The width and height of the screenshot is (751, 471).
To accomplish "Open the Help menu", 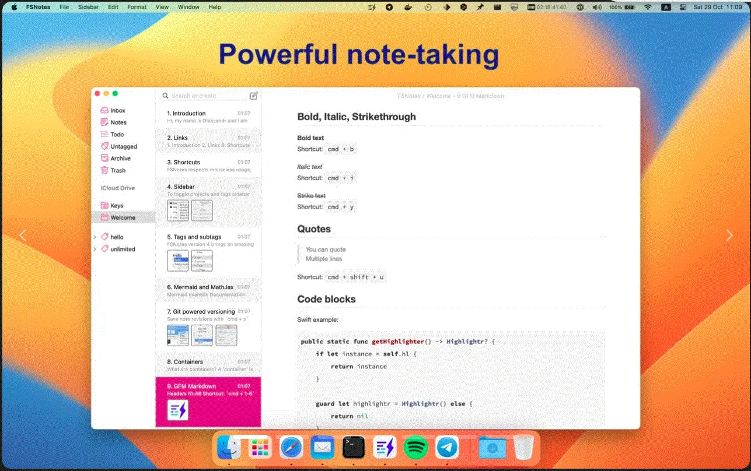I will [215, 7].
